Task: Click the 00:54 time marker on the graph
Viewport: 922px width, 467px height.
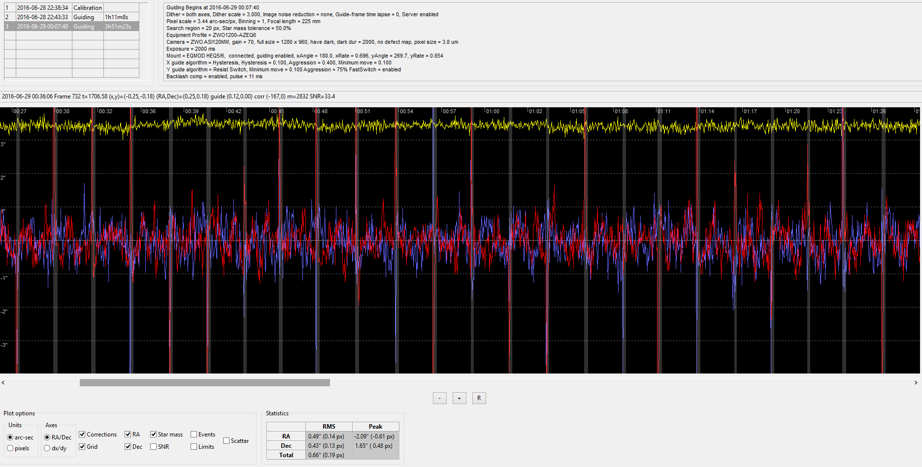Action: click(x=406, y=111)
